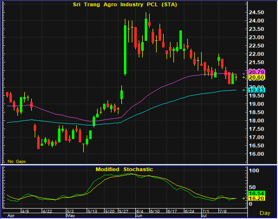Click the 16.50 price axis label
Screen dimensions: 278x219
[257, 146]
